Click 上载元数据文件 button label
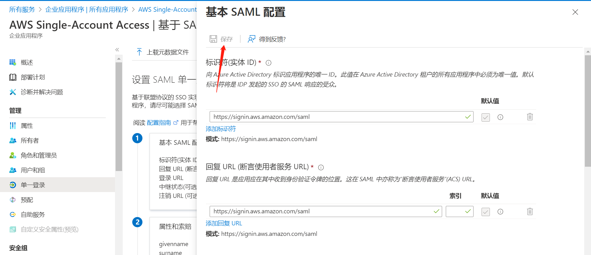This screenshot has height=255, width=591. pos(168,52)
